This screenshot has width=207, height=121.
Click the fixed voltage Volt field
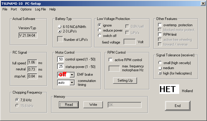pyautogui.click(x=130, y=42)
